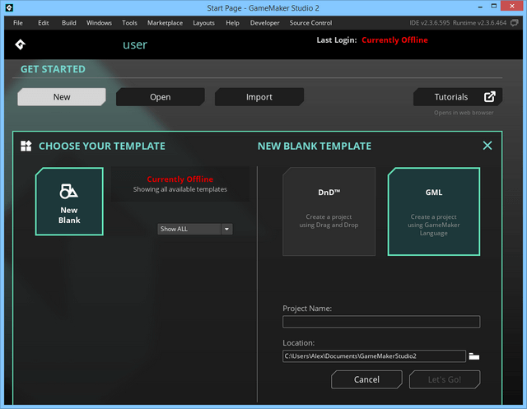
Task: Choose the DnD project type
Action: click(x=329, y=211)
